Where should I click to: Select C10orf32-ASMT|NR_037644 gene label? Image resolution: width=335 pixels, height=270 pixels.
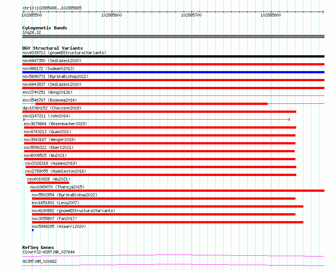(x=49, y=252)
